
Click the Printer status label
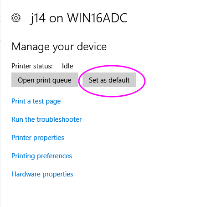32,66
